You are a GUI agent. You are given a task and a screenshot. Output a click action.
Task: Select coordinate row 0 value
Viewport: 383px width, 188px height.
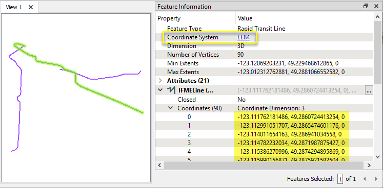[291, 117]
